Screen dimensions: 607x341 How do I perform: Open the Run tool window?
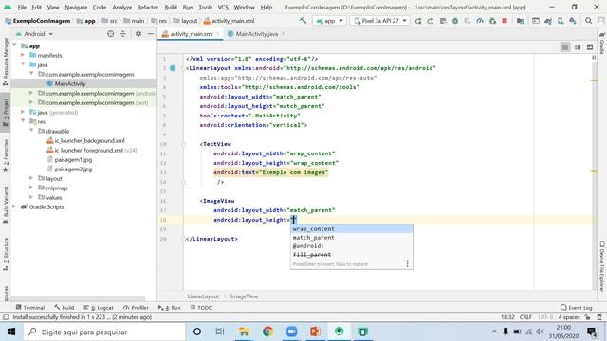[170, 307]
